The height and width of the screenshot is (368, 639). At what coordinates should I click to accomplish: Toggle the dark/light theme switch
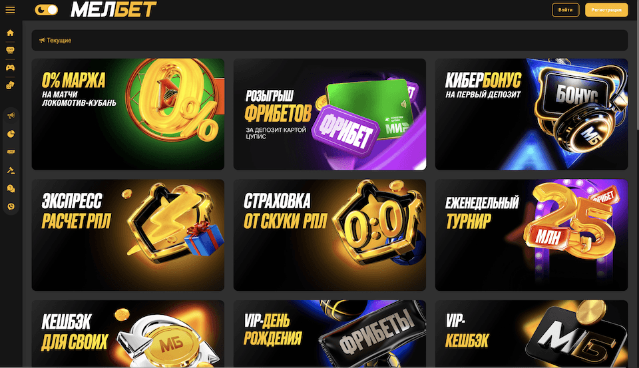[46, 10]
